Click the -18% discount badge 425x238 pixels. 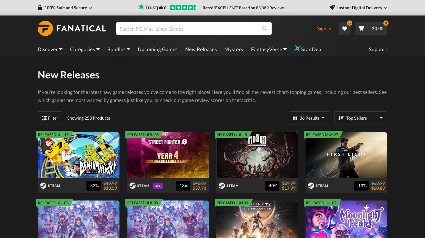[183, 186]
